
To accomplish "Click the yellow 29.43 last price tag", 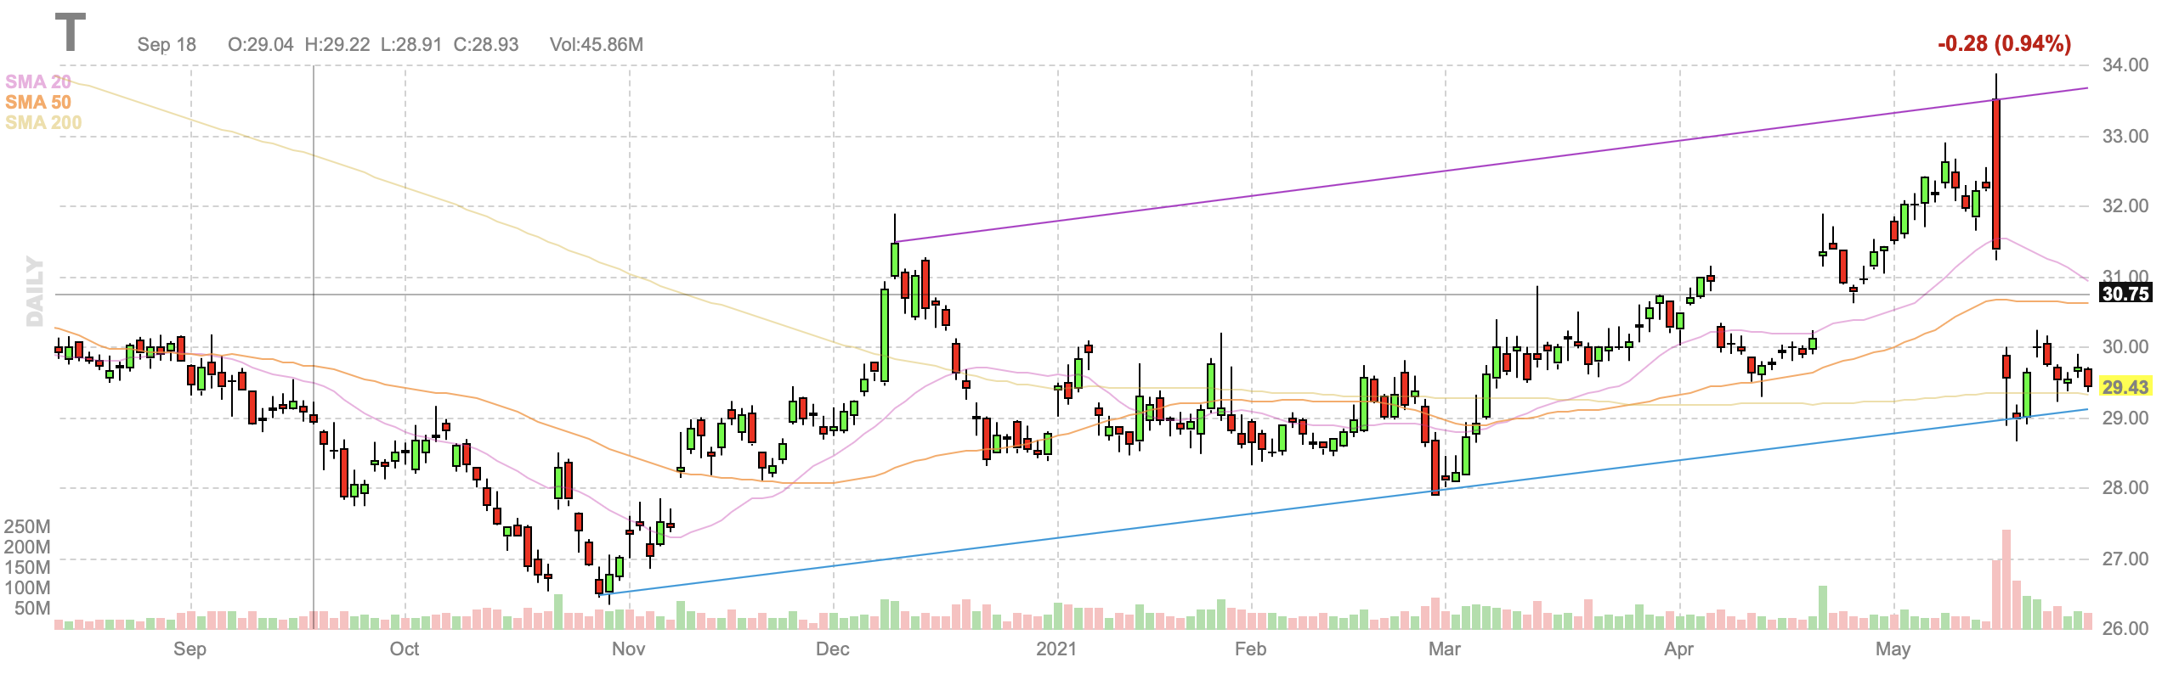I will tap(2125, 387).
